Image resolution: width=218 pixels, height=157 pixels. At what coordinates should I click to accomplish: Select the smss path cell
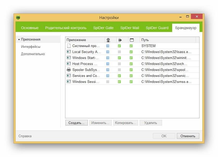(x=166, y=82)
